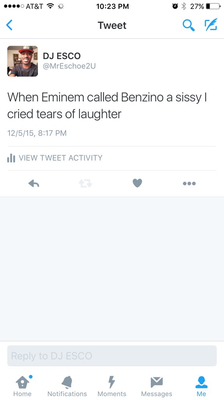
Task: Reply to the tweet using the arrow icon
Action: [x=34, y=183]
